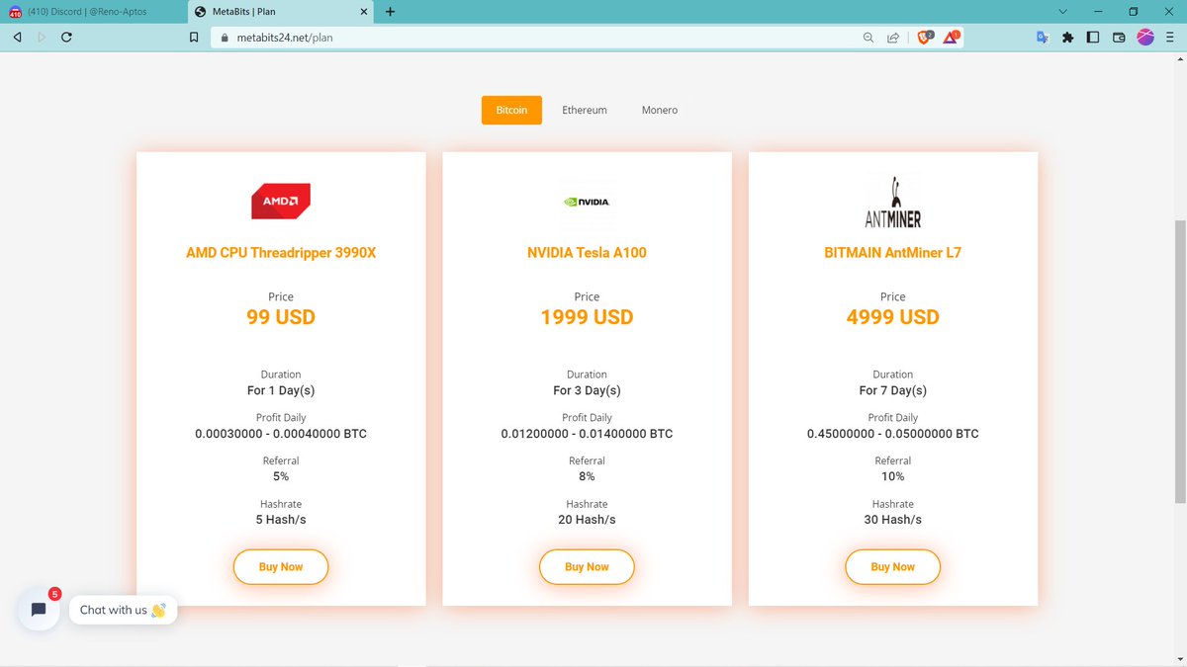The width and height of the screenshot is (1187, 667).
Task: Click the NVIDIA logo image
Action: pos(587,201)
